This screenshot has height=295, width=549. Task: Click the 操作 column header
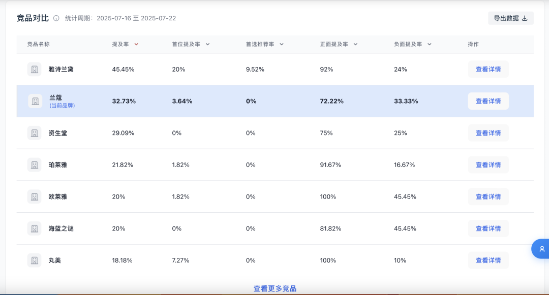[x=473, y=44]
